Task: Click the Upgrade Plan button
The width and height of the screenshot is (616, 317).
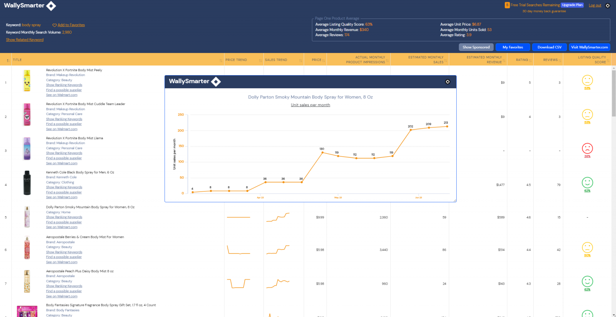Action: pyautogui.click(x=572, y=5)
